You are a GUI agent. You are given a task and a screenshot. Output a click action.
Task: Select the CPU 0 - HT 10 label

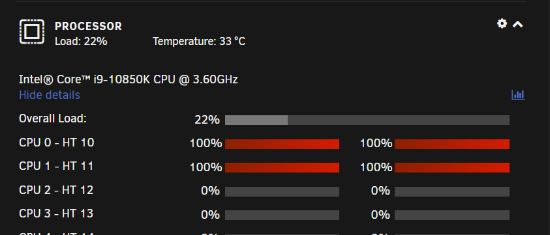click(x=57, y=143)
